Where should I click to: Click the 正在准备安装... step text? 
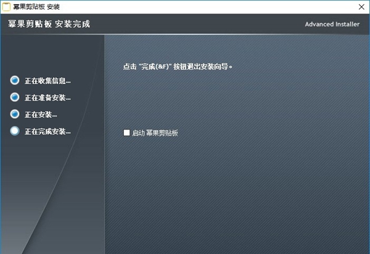(x=47, y=97)
